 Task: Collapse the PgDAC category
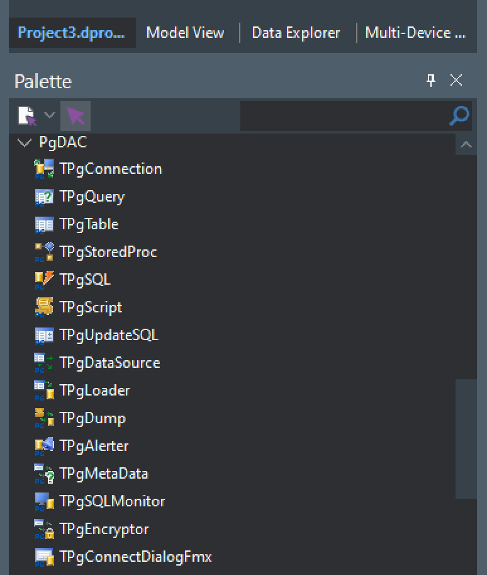25,143
